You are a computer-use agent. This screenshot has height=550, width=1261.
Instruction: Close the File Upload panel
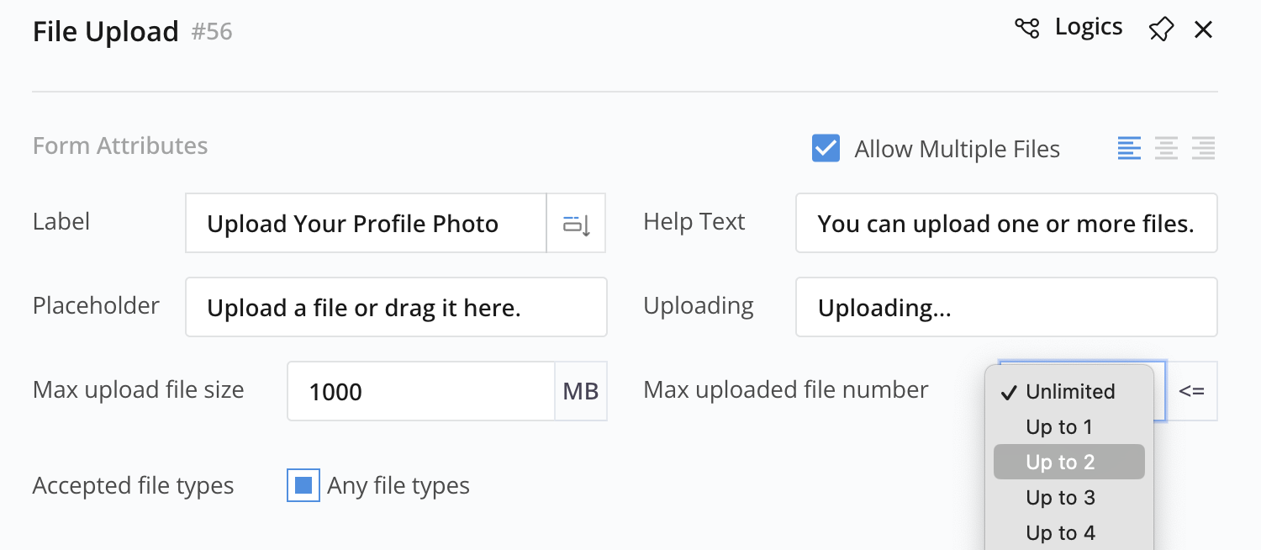(x=1203, y=30)
